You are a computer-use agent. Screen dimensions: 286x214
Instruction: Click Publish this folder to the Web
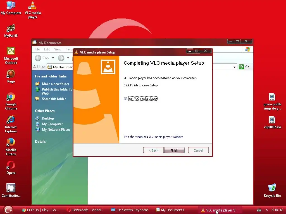[x=57, y=91]
